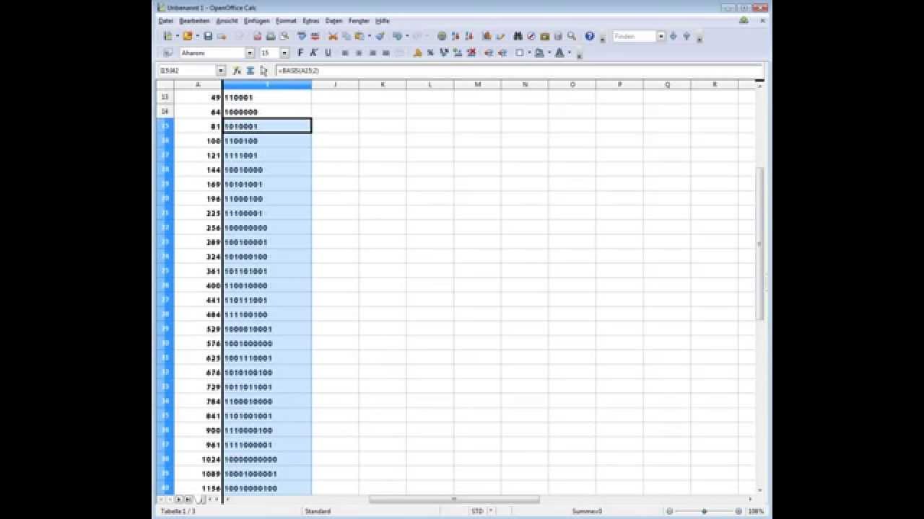Click the Open file icon
The image size is (924, 519).
187,36
